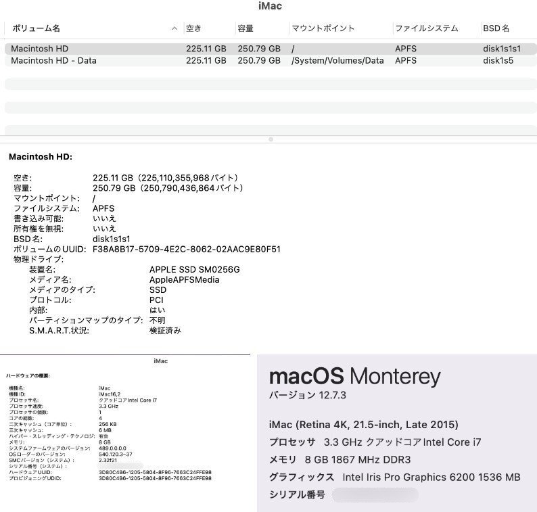Click the メモリ 8 GB 1867 MHz DDR3 line
Viewport: 537px width, 512px height.
coord(340,460)
